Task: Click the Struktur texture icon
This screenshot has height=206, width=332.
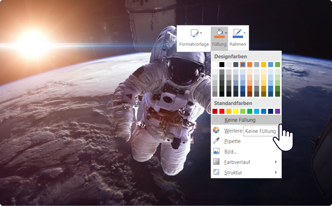Action: point(216,172)
